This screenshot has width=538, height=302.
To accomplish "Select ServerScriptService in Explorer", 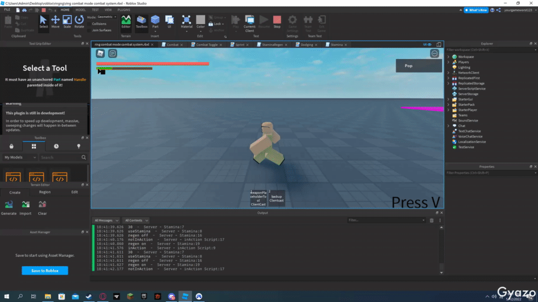I will coord(472,89).
